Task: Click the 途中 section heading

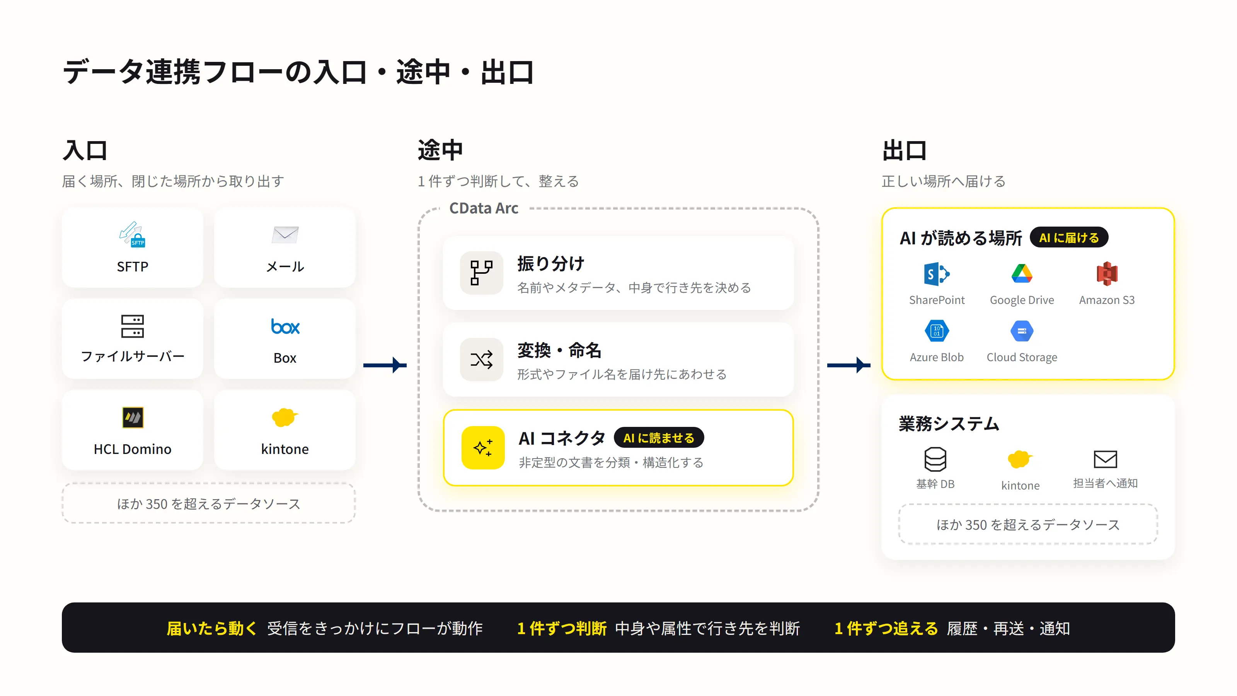Action: point(440,150)
